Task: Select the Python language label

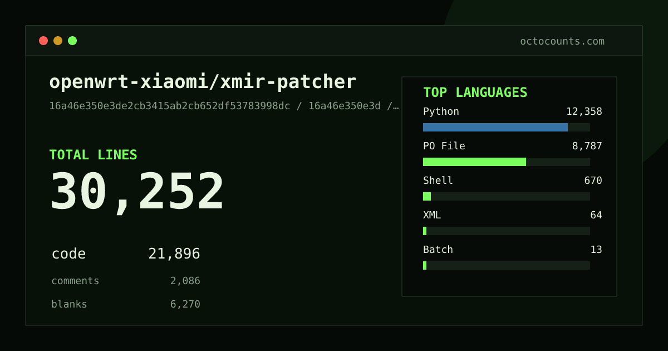Action: (x=441, y=111)
